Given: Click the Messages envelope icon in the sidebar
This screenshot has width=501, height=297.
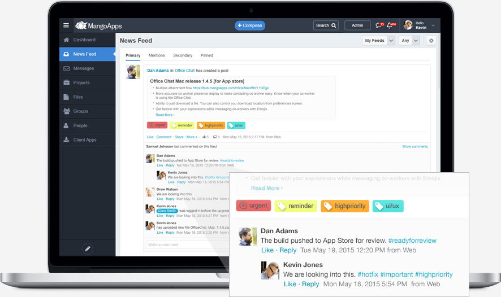Looking at the screenshot, I should 66,68.
